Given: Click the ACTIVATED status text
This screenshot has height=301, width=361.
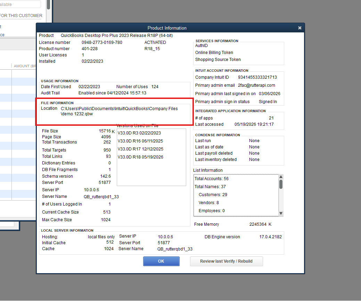Looking at the screenshot, I should click(155, 43).
